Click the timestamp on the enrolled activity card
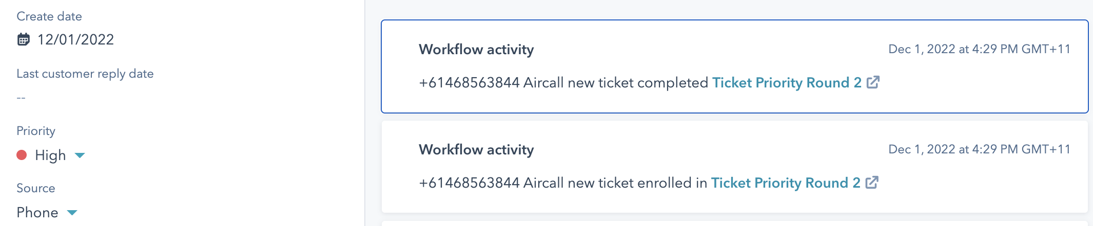This screenshot has width=1093, height=226. tap(979, 149)
